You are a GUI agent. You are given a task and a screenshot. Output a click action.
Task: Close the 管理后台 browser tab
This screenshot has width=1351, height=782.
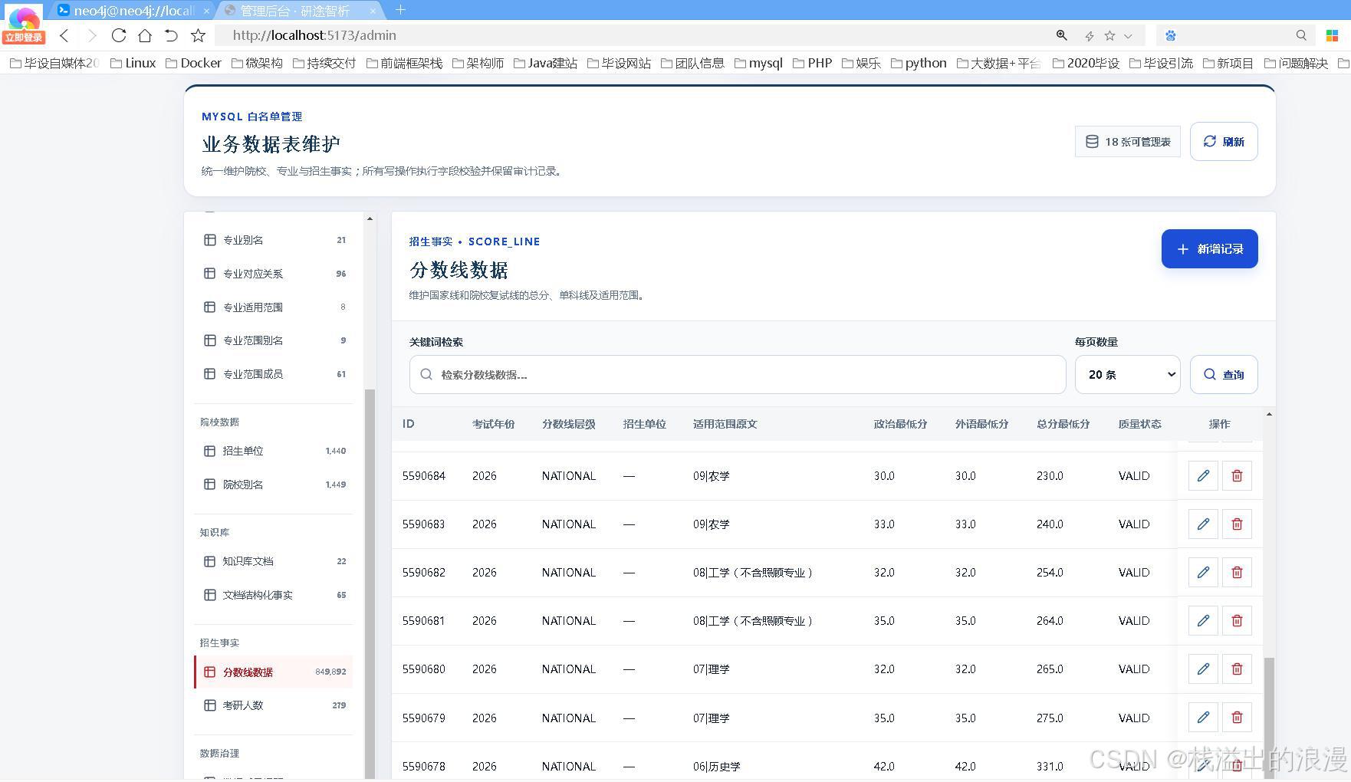(x=373, y=11)
